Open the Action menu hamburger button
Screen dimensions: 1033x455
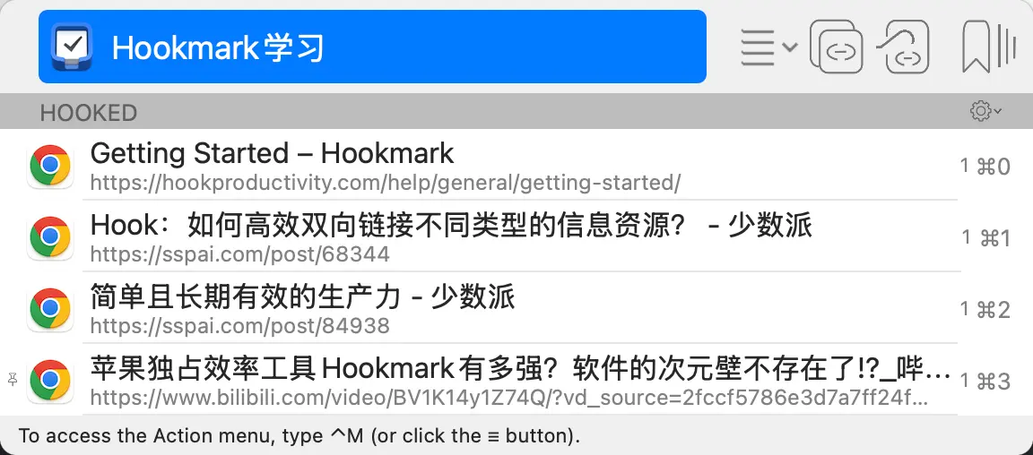click(768, 47)
